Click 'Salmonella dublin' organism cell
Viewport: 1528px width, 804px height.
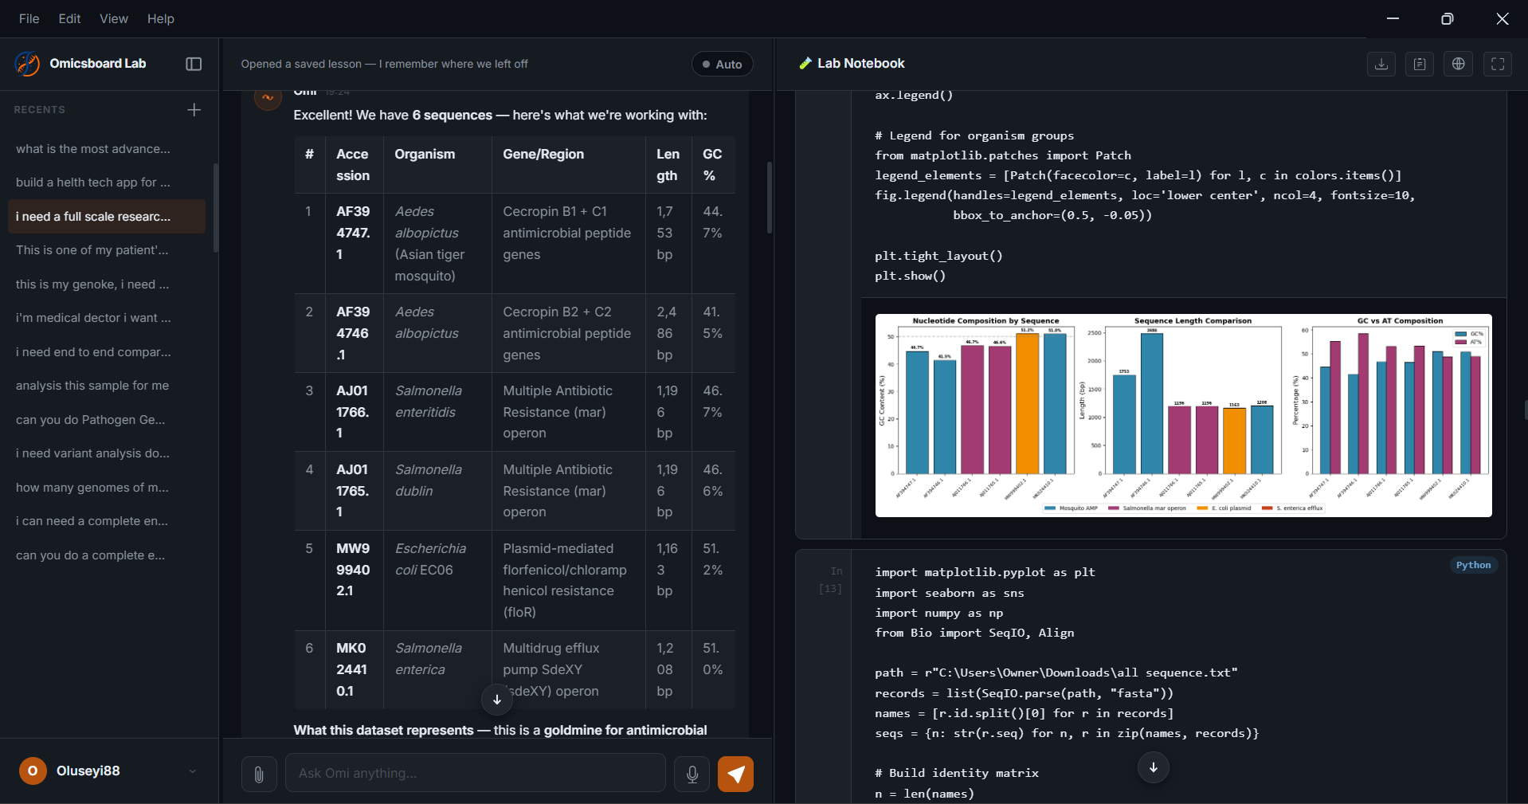[x=437, y=491]
